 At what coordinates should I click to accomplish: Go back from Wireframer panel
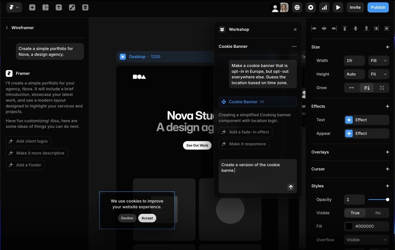tap(7, 28)
